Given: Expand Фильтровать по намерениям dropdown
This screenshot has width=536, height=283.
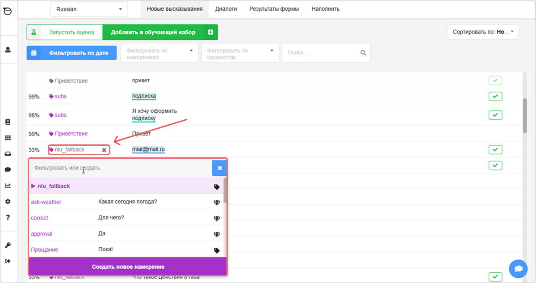Looking at the screenshot, I should click(x=159, y=53).
